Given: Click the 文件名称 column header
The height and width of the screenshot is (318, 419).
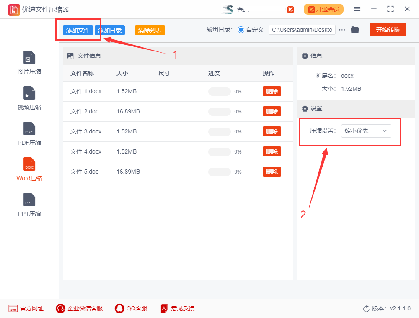Looking at the screenshot, I should (x=82, y=73).
